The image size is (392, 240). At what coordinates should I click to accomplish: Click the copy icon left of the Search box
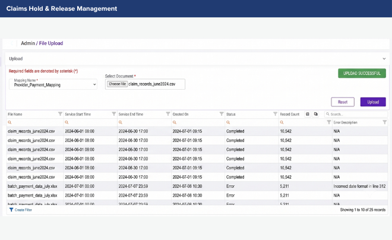316,114
